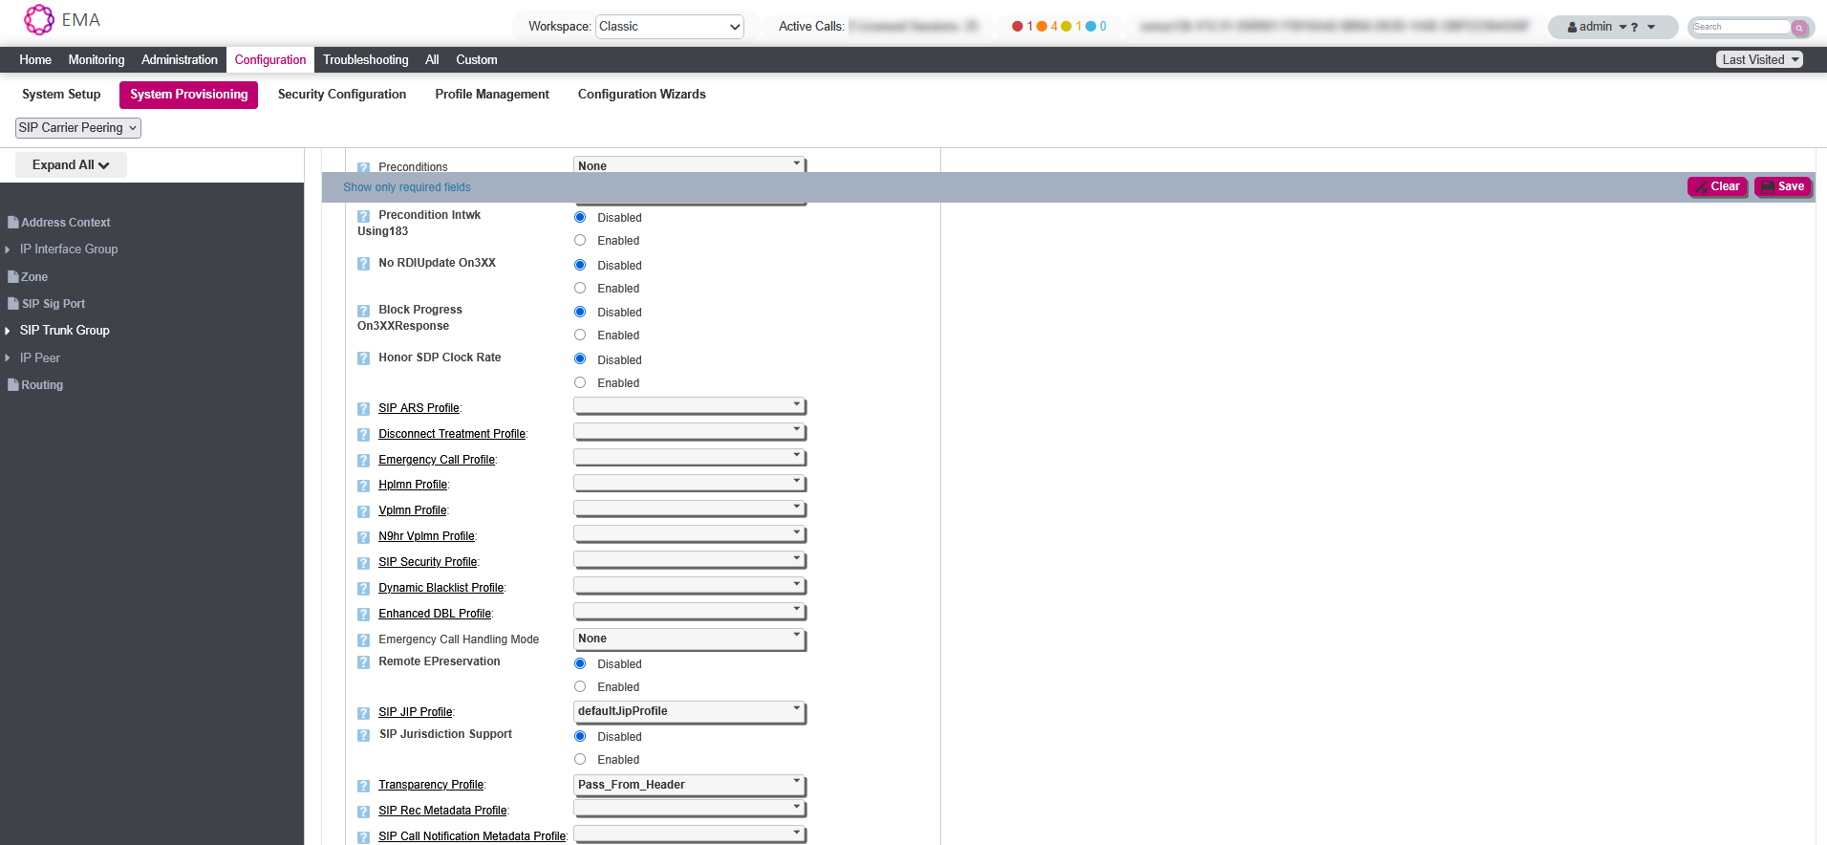Open help icon for SIP ARS Profile
The image size is (1827, 845).
tap(363, 409)
